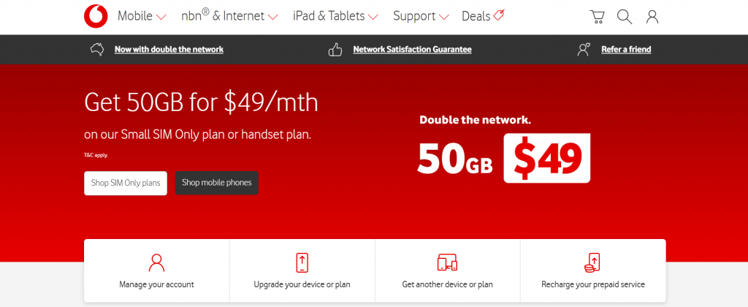This screenshot has width=748, height=307.
Task: Open the Support dropdown menu
Action: click(421, 16)
